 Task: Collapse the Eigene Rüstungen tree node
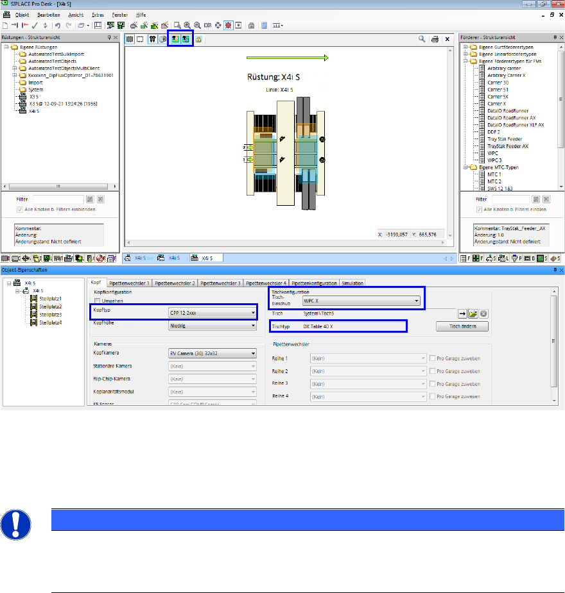(6, 47)
